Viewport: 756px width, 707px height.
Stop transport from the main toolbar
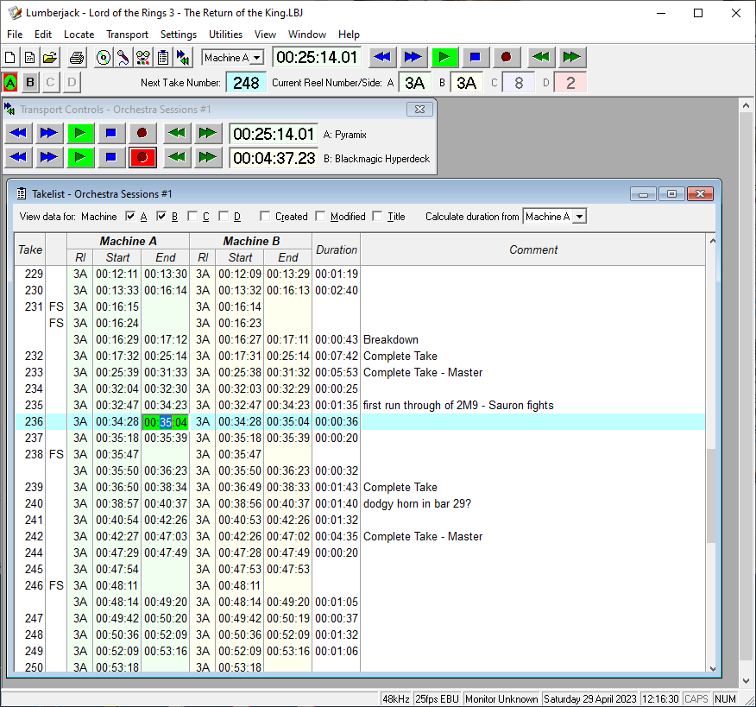pyautogui.click(x=475, y=57)
